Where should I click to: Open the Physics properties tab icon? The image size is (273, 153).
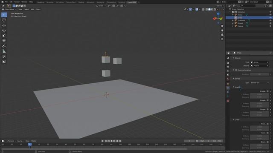coord(228,88)
